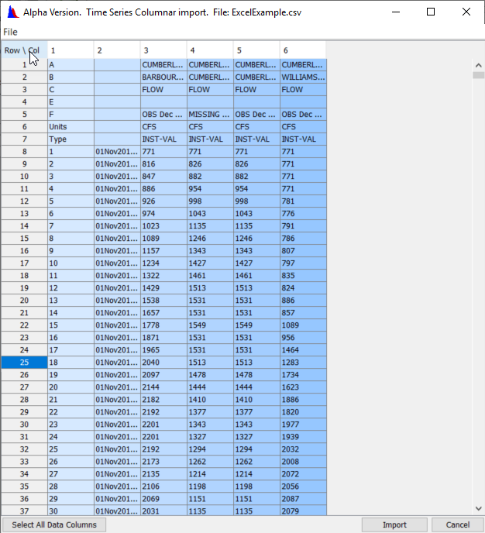Viewport: 485px width, 533px height.
Task: Select column header 3
Action: tap(163, 50)
